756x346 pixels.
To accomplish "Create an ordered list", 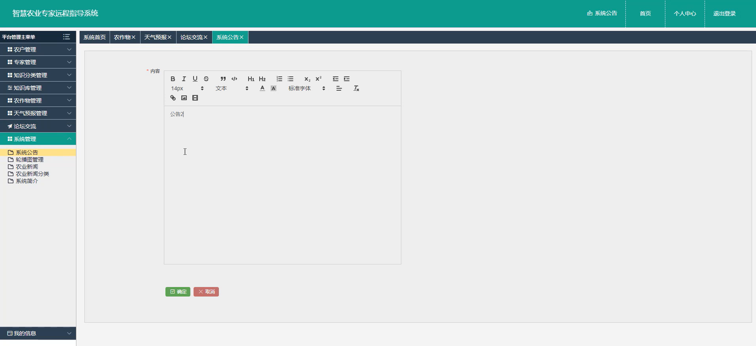I will point(279,79).
